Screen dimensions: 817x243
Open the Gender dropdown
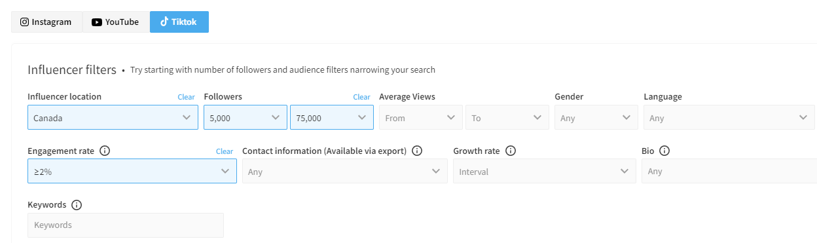point(596,117)
